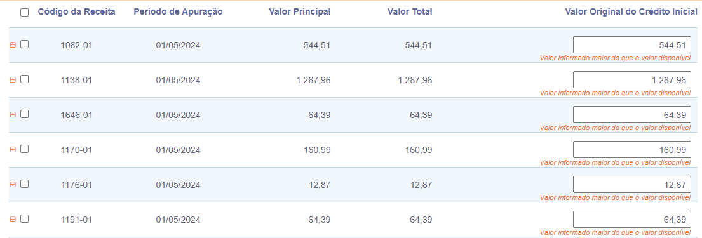Expand the 1646-01 row plus icon
The image size is (702, 238).
(x=13, y=114)
